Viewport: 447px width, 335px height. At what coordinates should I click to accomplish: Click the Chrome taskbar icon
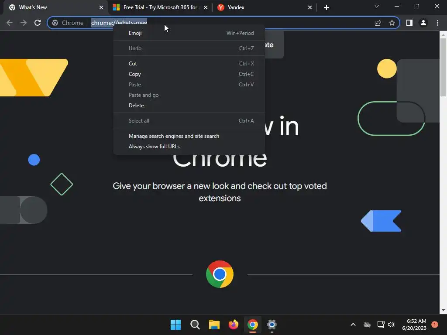pos(253,325)
